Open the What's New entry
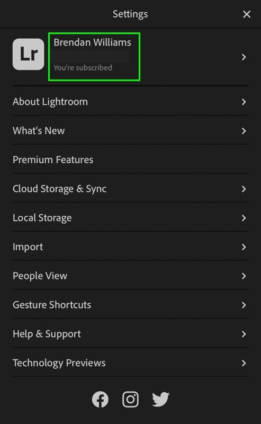Image resolution: width=261 pixels, height=424 pixels. (130, 131)
